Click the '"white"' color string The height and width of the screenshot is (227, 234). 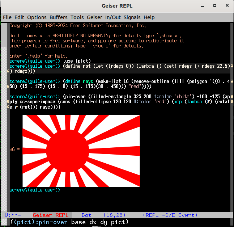(183, 96)
